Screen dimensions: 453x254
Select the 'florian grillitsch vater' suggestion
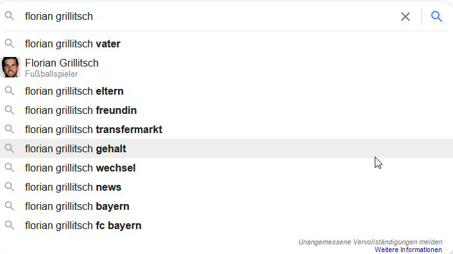pos(226,44)
